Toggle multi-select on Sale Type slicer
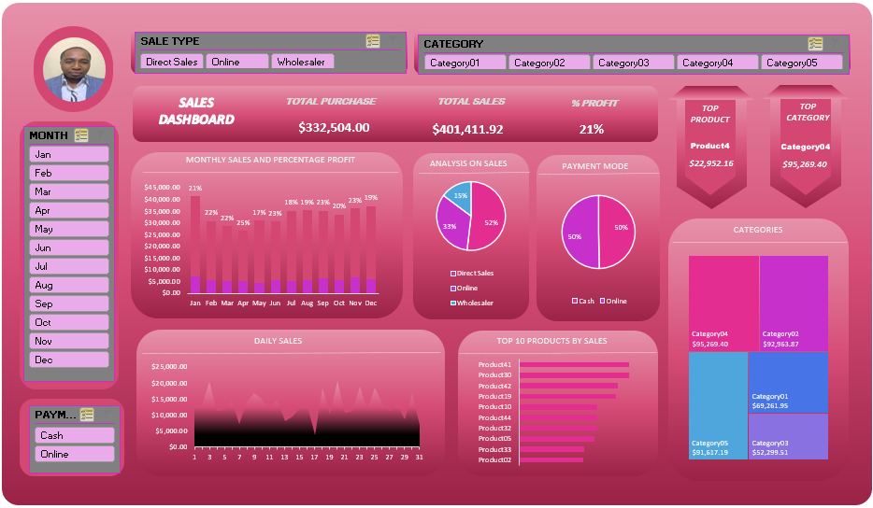This screenshot has height=508, width=873. click(373, 41)
